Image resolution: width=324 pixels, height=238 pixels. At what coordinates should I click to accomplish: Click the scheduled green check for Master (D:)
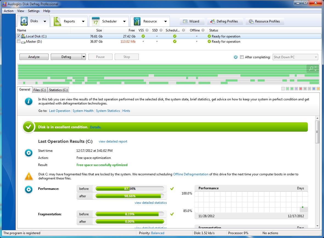pos(174,41)
